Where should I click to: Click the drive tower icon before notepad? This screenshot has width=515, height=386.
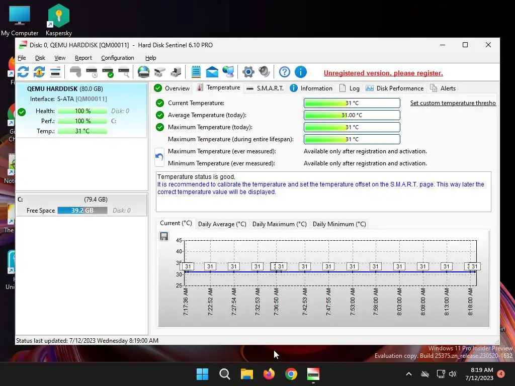(176, 72)
